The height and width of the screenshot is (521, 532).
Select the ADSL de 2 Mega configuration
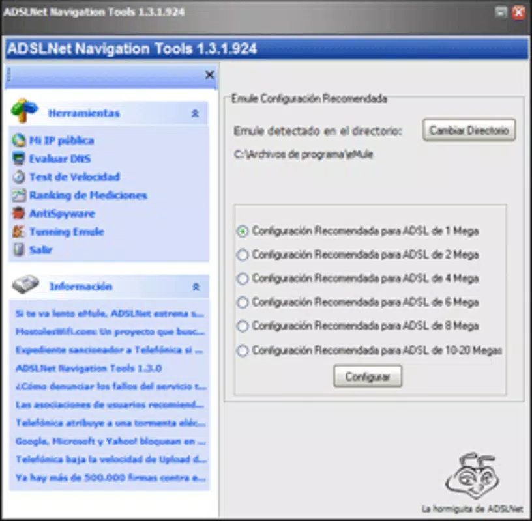tap(359, 255)
